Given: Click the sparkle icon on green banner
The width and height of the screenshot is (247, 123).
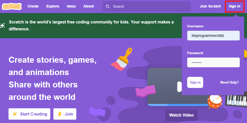Looking at the screenshot, I should [x=2, y=26].
